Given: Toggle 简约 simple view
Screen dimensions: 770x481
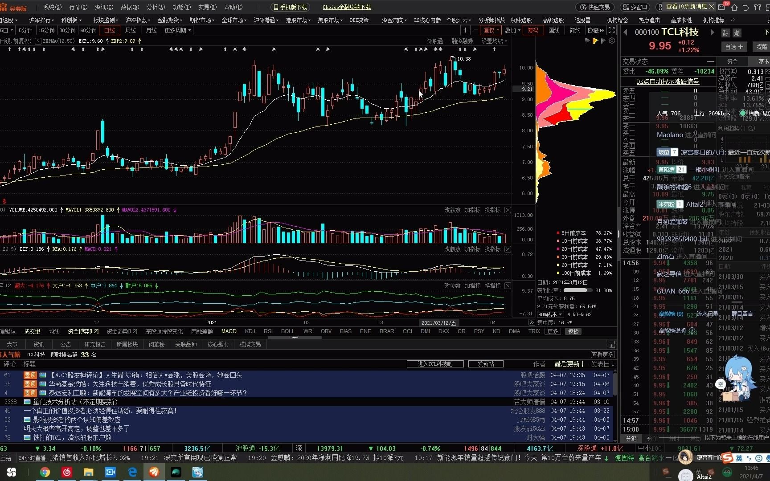Looking at the screenshot, I should 575,30.
